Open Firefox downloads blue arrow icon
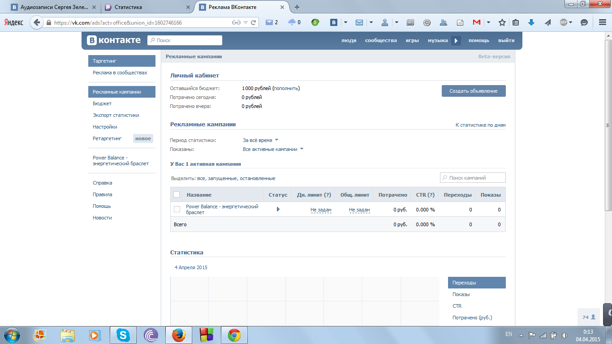This screenshot has height=344, width=612. (531, 22)
